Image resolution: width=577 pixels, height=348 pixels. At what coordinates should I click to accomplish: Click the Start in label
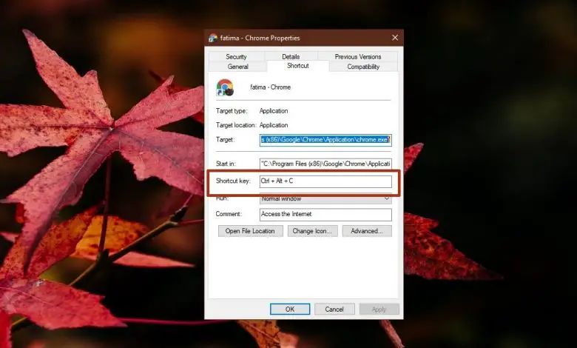226,164
